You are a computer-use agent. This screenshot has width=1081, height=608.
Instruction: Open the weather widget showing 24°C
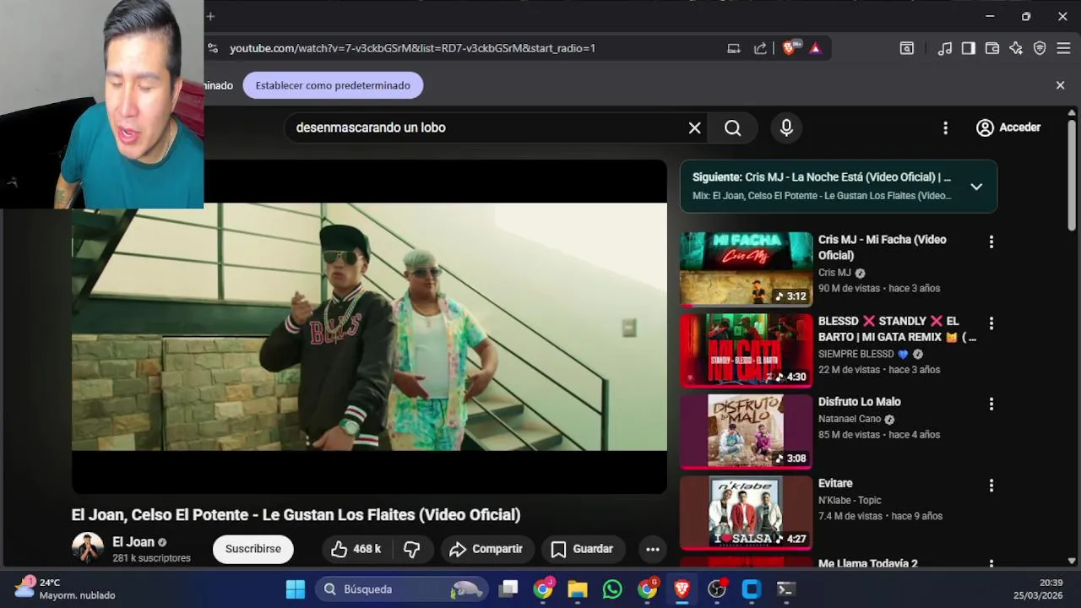point(66,589)
